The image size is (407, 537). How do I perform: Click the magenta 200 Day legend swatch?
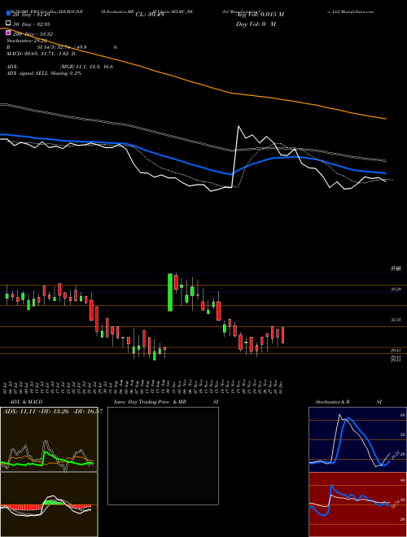9,33
